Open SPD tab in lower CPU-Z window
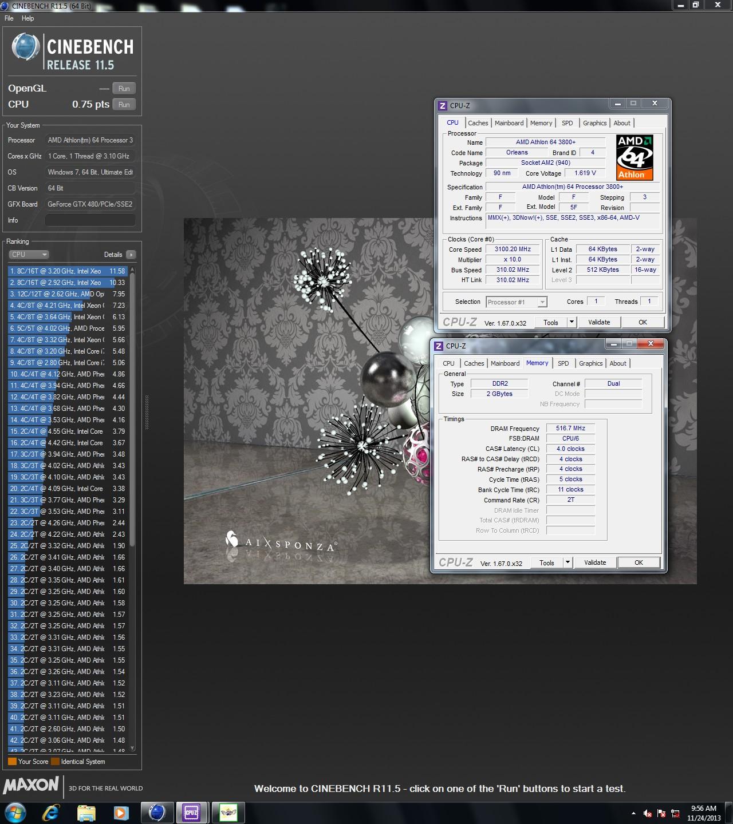 (x=563, y=363)
